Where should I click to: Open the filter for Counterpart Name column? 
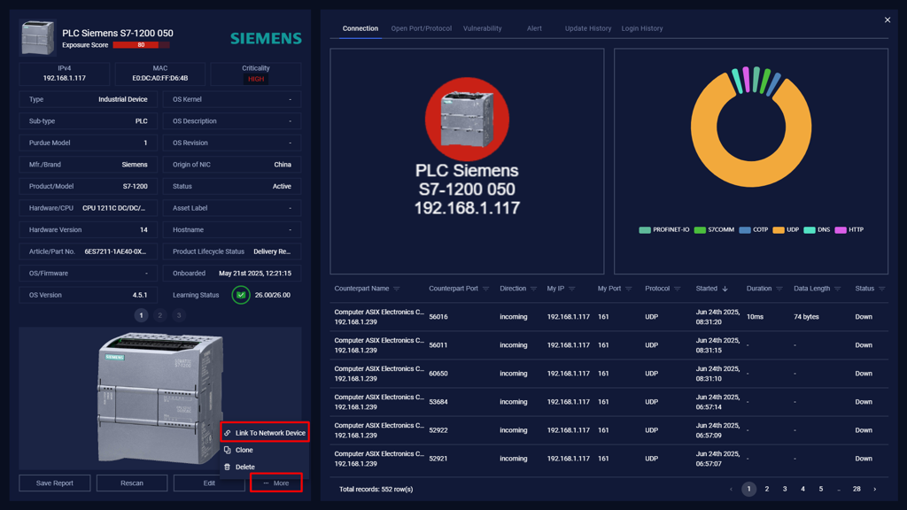coord(397,289)
